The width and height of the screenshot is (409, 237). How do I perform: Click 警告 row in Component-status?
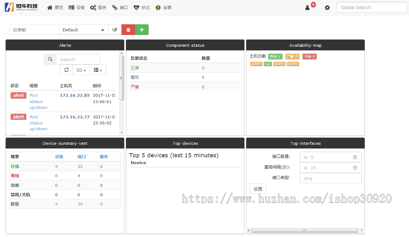[x=185, y=77]
